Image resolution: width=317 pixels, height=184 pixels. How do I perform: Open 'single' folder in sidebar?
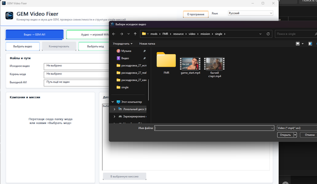(x=123, y=87)
